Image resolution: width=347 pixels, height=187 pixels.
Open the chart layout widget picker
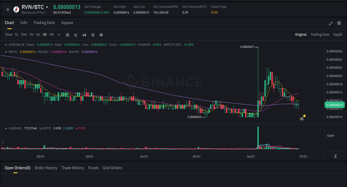pyautogui.click(x=339, y=24)
